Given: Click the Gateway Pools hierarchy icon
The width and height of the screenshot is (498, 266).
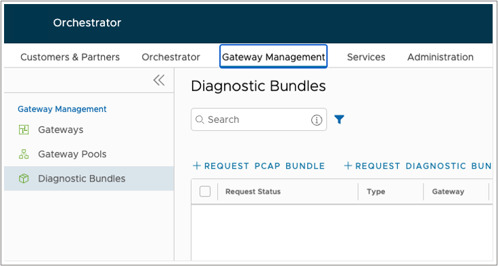Looking at the screenshot, I should click(24, 155).
